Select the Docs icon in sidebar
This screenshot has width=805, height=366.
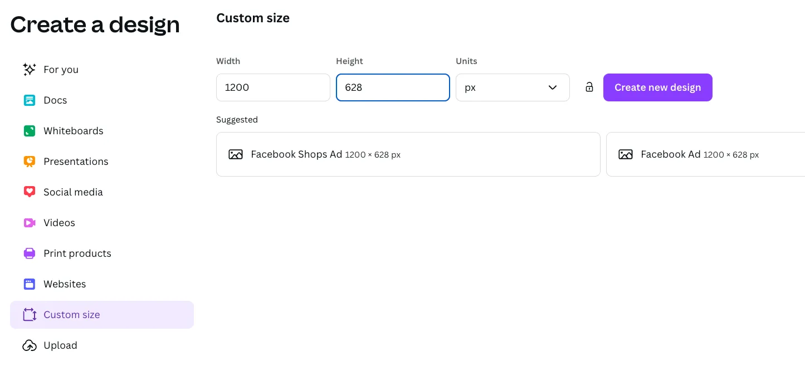click(29, 100)
